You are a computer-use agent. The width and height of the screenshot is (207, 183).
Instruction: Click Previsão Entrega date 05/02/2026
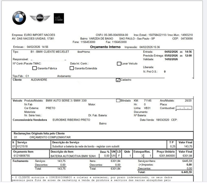tap(171, 56)
